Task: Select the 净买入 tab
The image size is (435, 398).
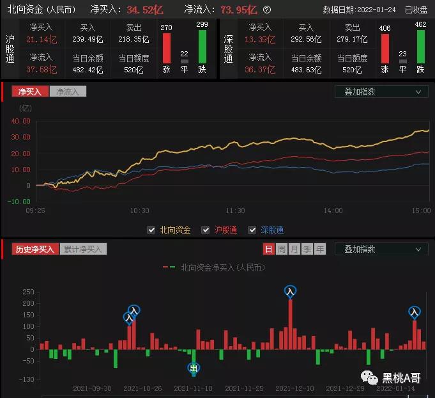Action: (30, 92)
